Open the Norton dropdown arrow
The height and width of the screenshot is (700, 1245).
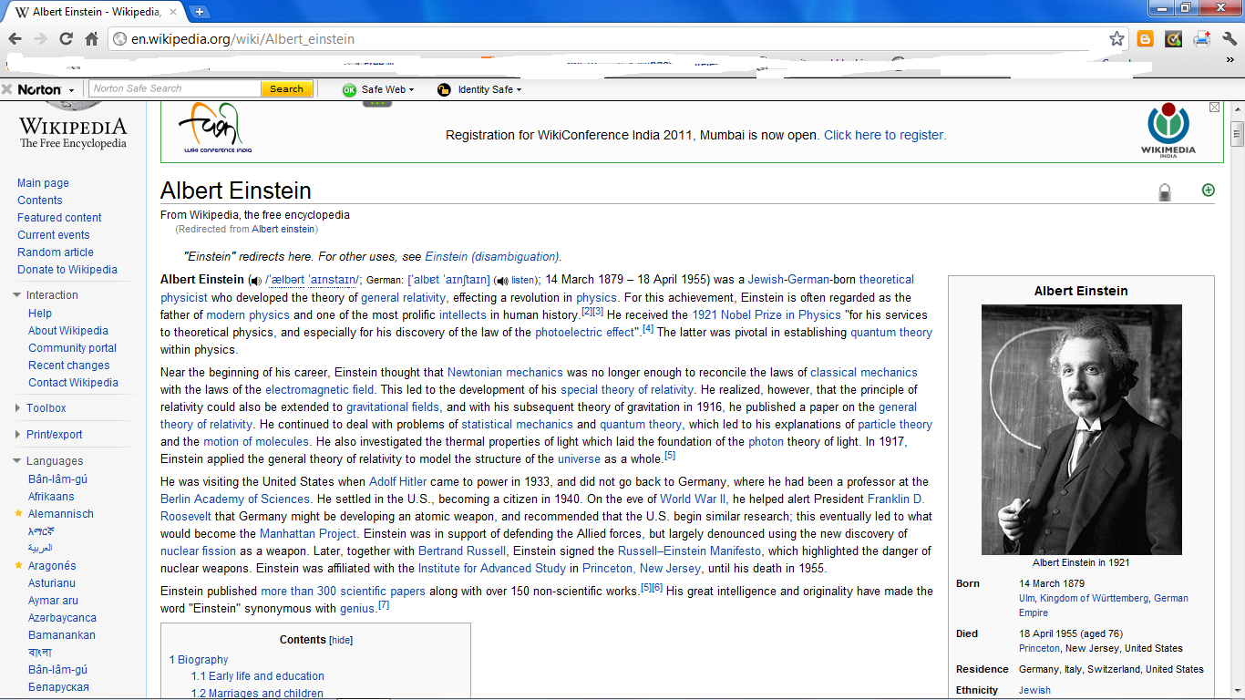(x=71, y=88)
